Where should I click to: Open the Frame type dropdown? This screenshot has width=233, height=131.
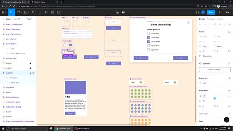tap(202, 32)
